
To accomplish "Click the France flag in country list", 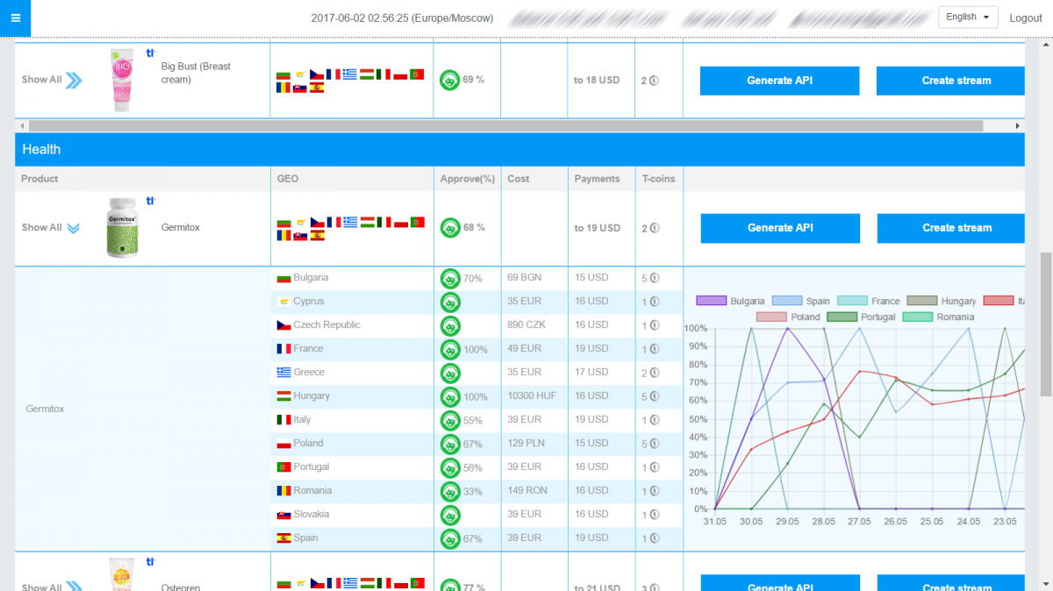I will pyautogui.click(x=283, y=349).
